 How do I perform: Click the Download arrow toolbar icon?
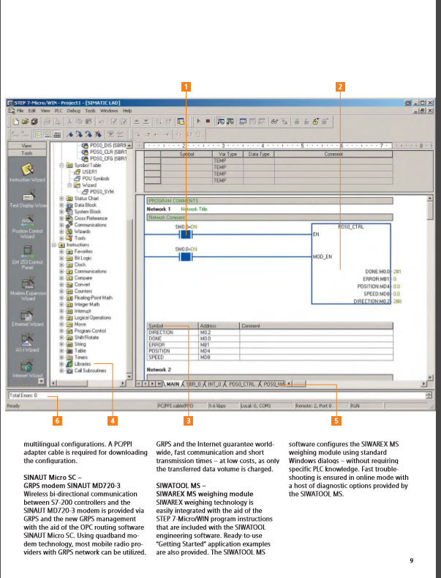click(x=146, y=122)
